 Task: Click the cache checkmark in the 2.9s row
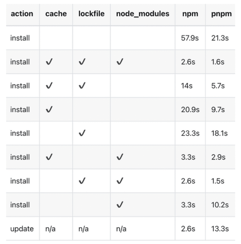(x=49, y=157)
